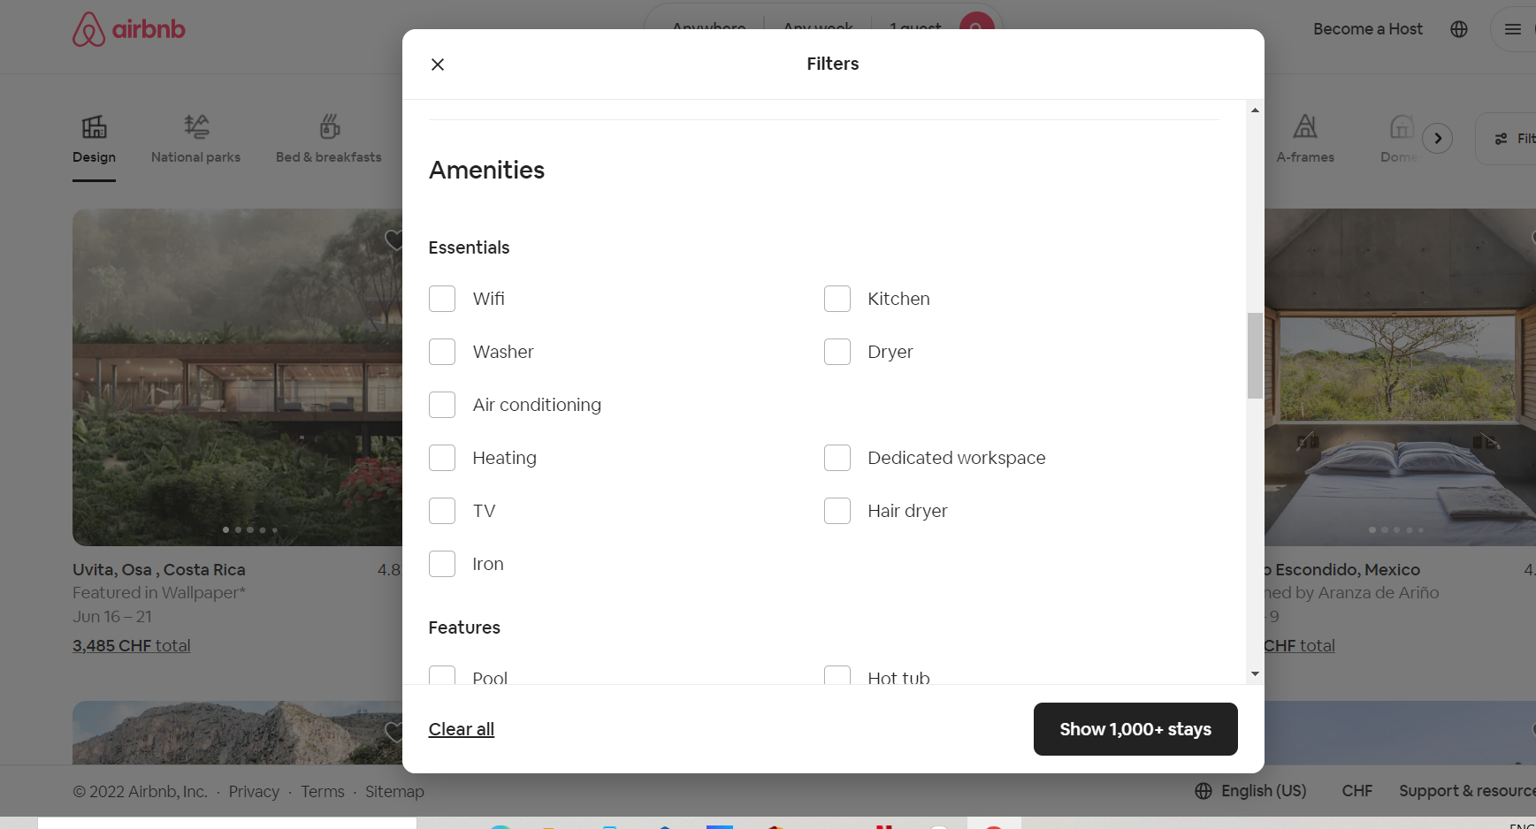Screen dimensions: 1536x829
Task: Switch to the National parks category
Action: [195, 139]
